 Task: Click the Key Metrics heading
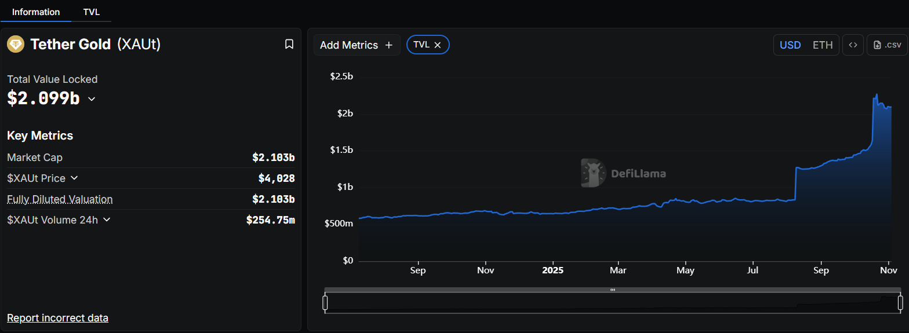click(x=40, y=136)
